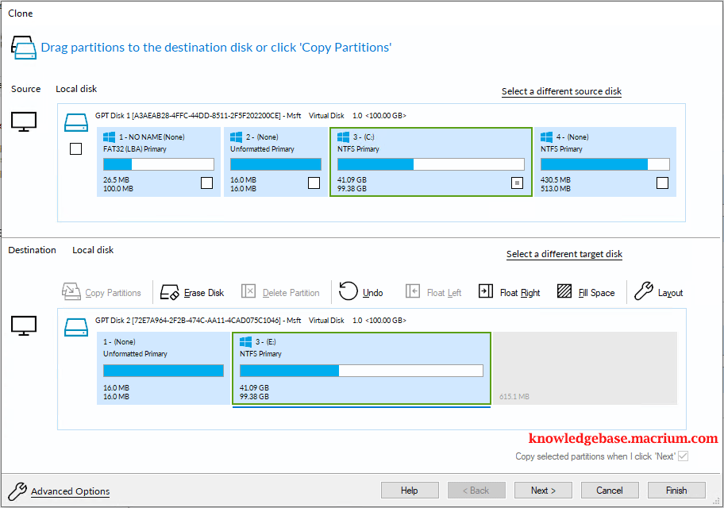Click the Finish button
This screenshot has height=508, width=724.
[676, 491]
